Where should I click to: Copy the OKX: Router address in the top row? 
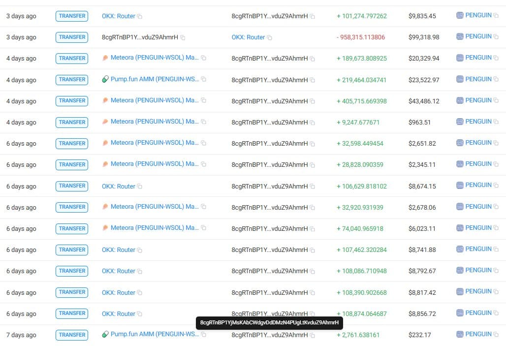(x=140, y=16)
